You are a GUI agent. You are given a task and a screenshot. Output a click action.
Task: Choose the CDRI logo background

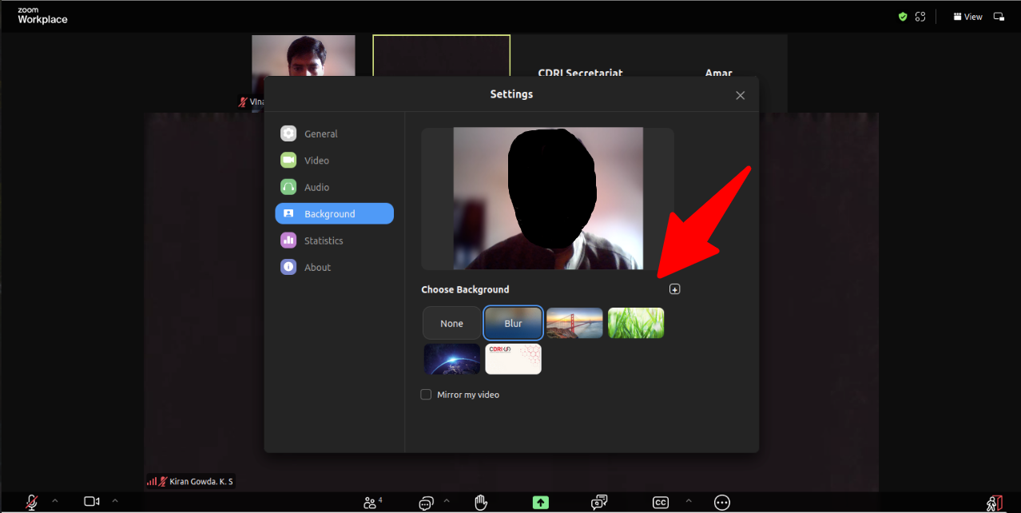click(514, 359)
